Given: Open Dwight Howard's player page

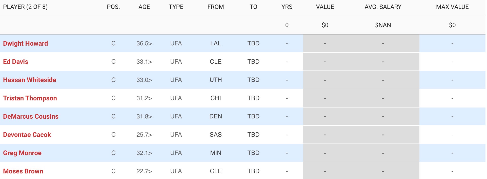Looking at the screenshot, I should point(25,43).
